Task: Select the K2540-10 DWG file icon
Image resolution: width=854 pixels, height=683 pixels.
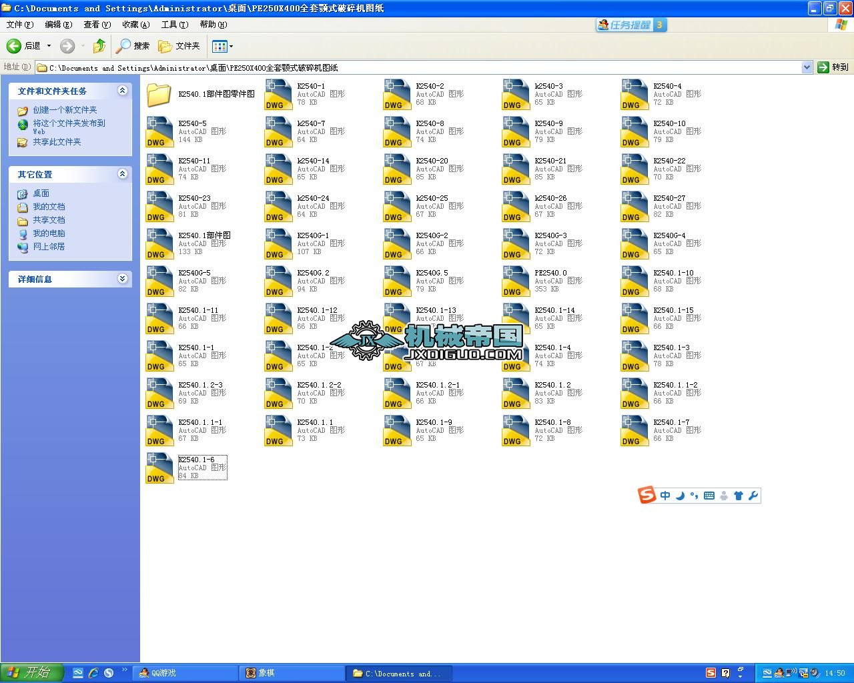Action: [634, 132]
